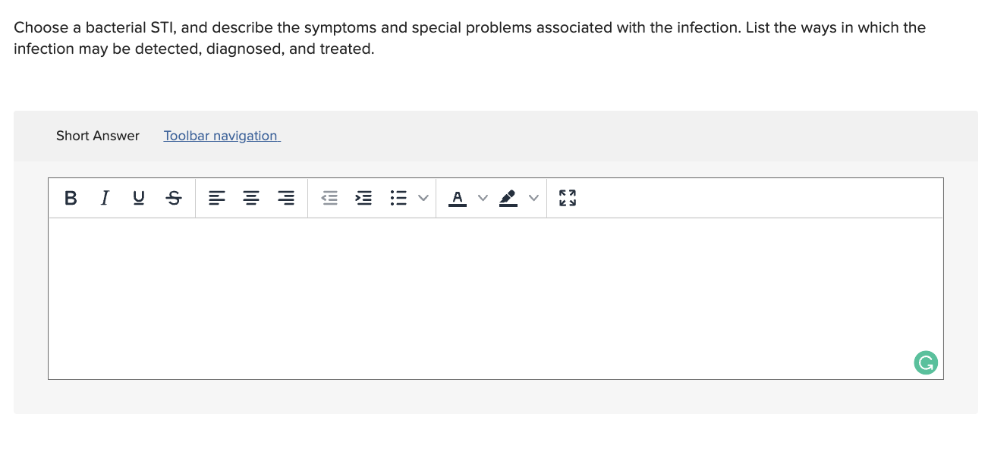Open the highlight color dropdown
The height and width of the screenshot is (464, 988).
pyautogui.click(x=533, y=198)
